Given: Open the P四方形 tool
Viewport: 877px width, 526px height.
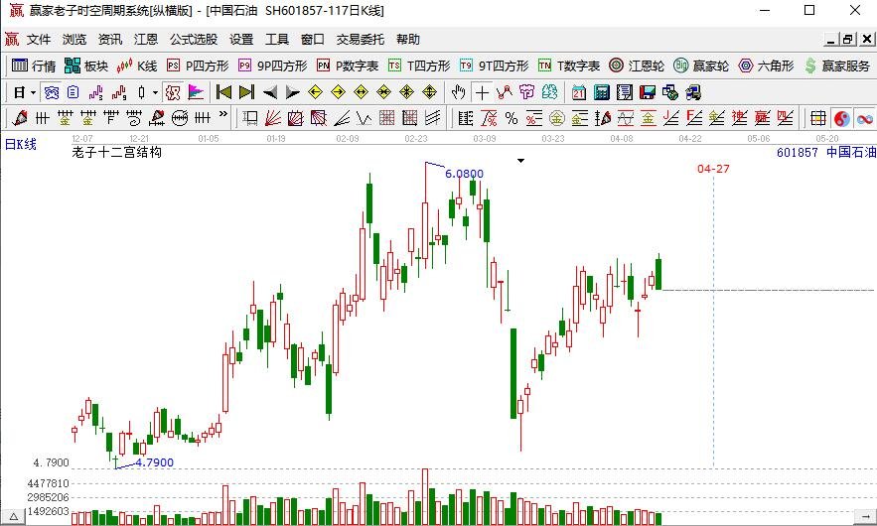Looking at the screenshot, I should 198,66.
